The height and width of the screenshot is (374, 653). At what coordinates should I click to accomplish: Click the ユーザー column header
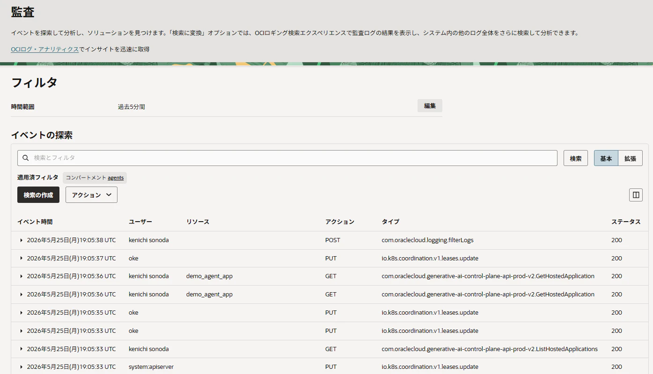140,222
